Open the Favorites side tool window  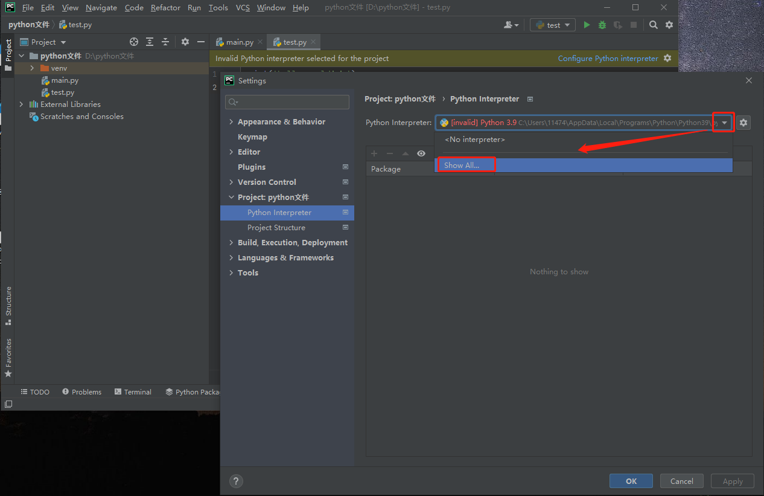(x=8, y=358)
